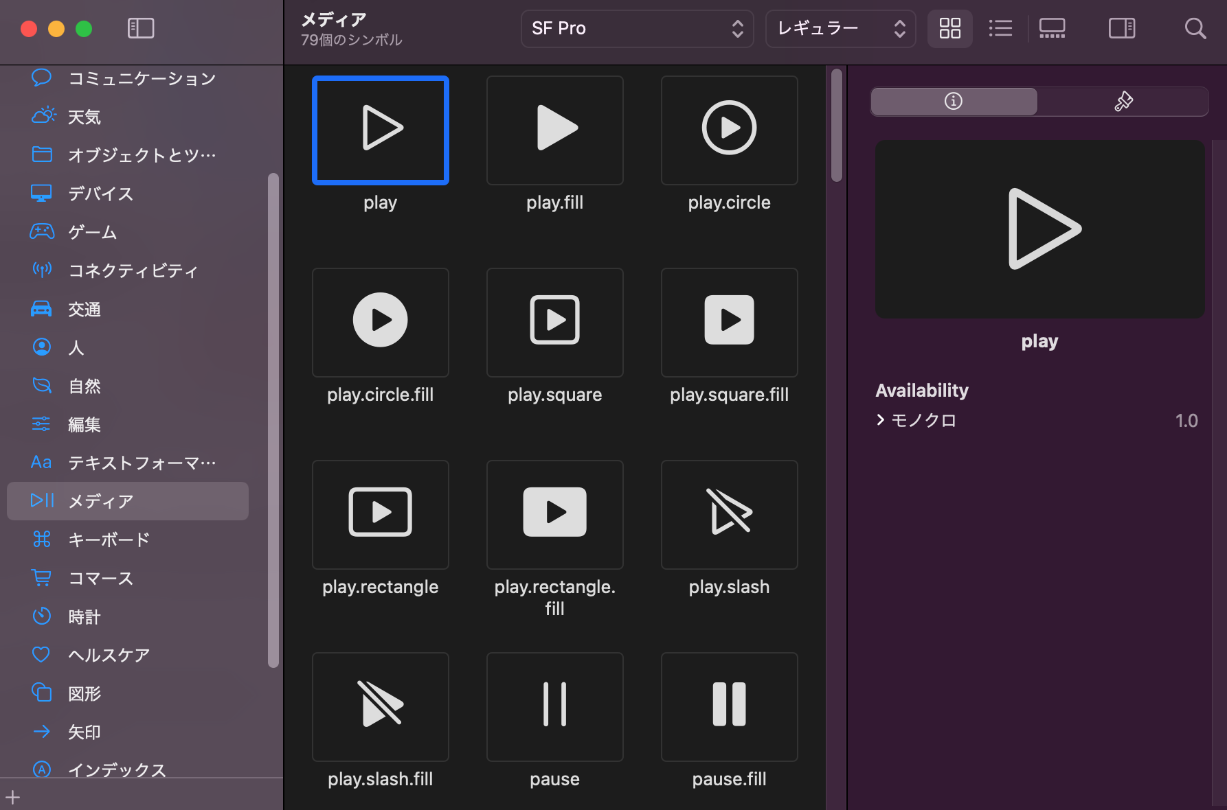Click the play name in inspector
The image size is (1227, 810).
click(1039, 341)
